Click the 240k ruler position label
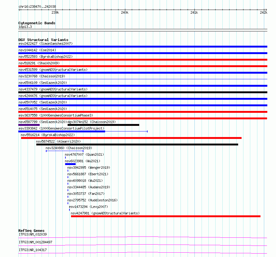This screenshot has width=276, height=257. (125, 12)
